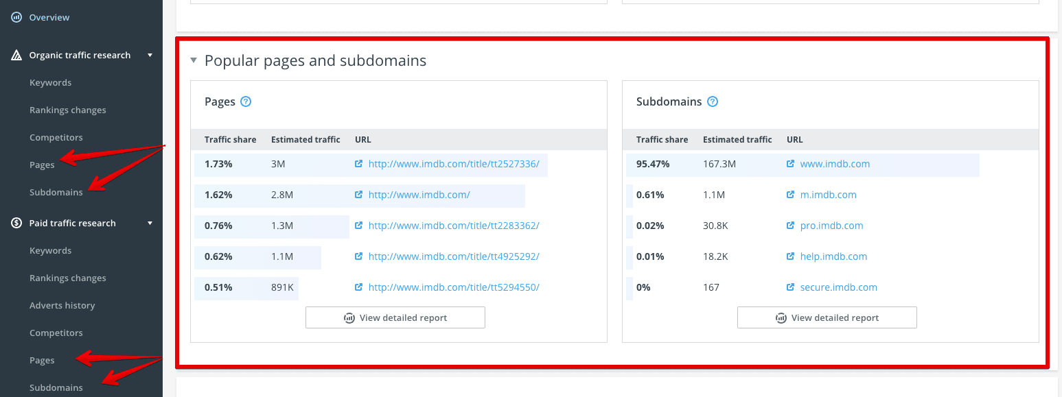Select the 1.73% traffic share cell

click(218, 164)
